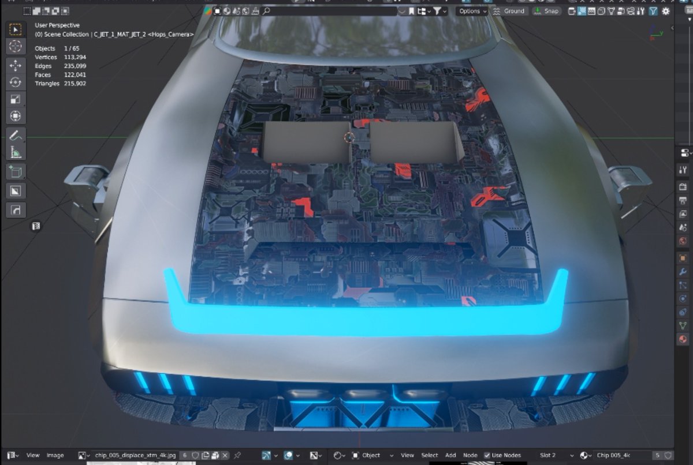Image resolution: width=693 pixels, height=465 pixels.
Task: Toggle fake user shield for displace image
Action: pyautogui.click(x=196, y=455)
